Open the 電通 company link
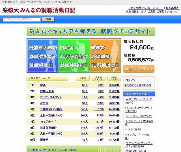 tap(43, 85)
